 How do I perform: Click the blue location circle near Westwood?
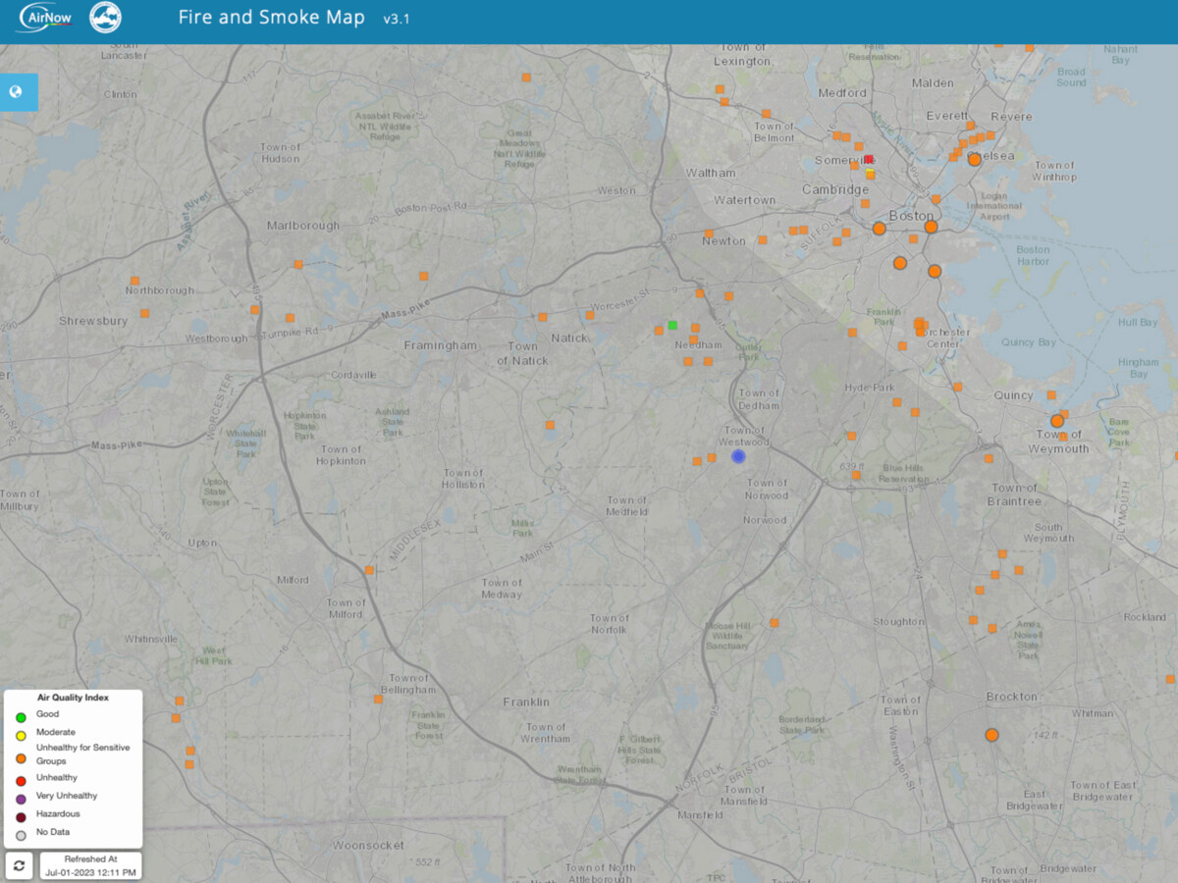tap(738, 456)
